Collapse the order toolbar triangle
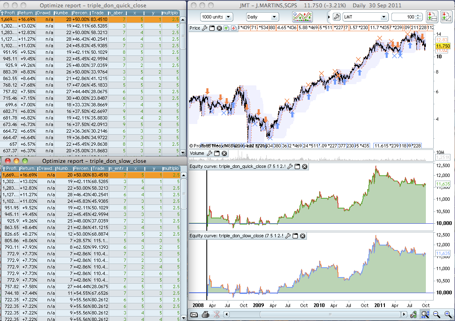455x321 pixels. pyautogui.click(x=329, y=17)
